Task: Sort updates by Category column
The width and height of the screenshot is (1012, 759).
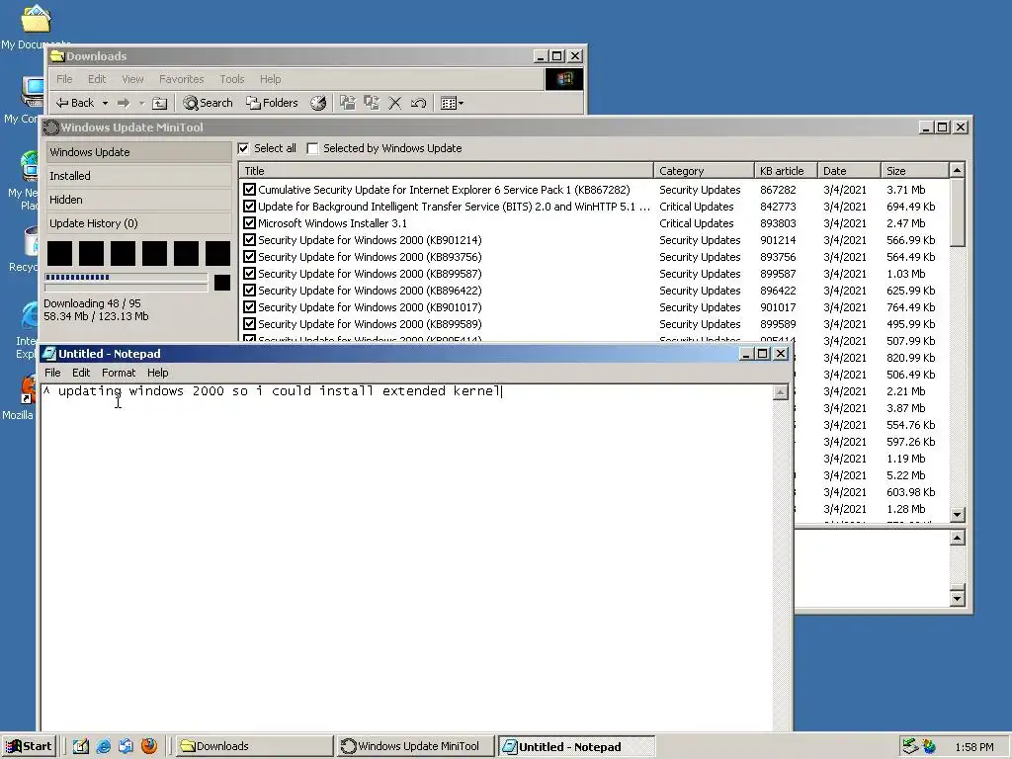Action: click(x=704, y=170)
